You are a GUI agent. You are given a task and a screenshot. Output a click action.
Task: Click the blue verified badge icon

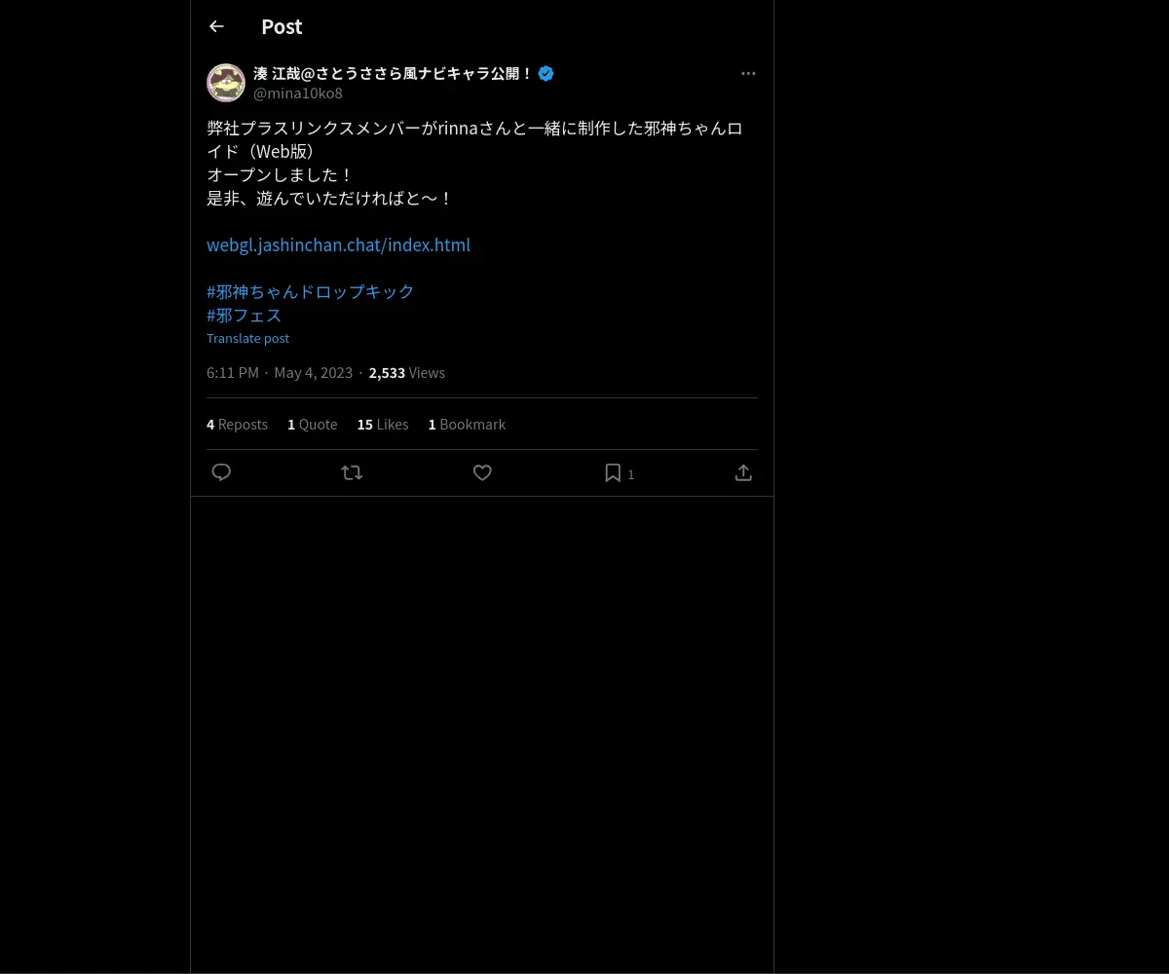[546, 73]
